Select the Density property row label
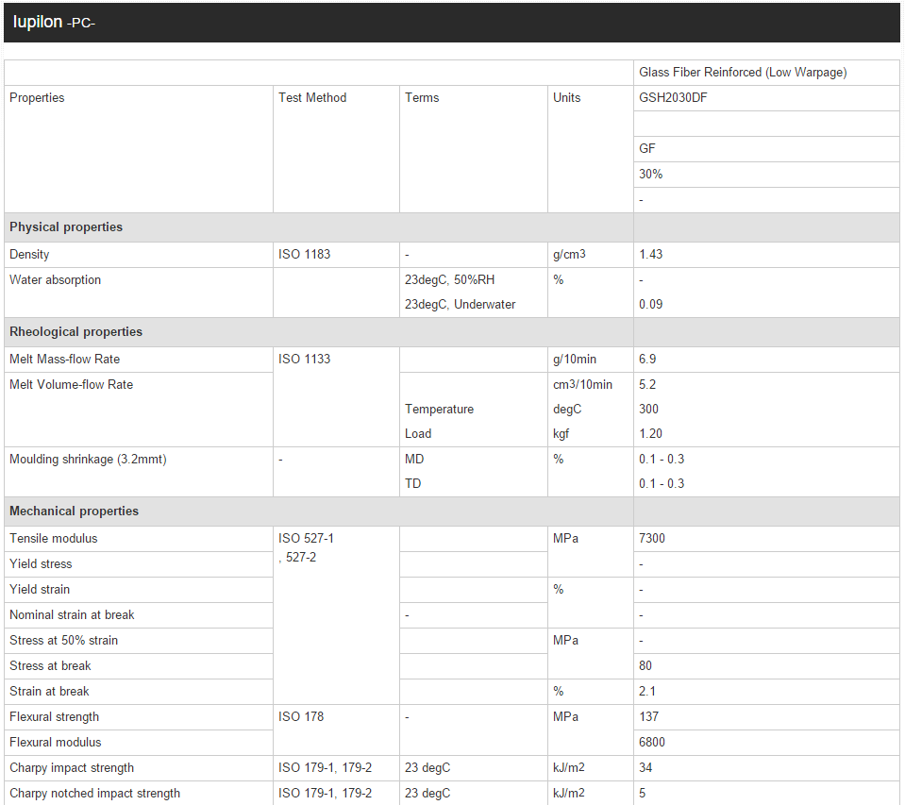Screen dimensions: 905x805 [29, 254]
